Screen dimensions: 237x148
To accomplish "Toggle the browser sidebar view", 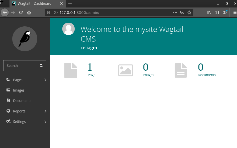I will coord(216,12).
